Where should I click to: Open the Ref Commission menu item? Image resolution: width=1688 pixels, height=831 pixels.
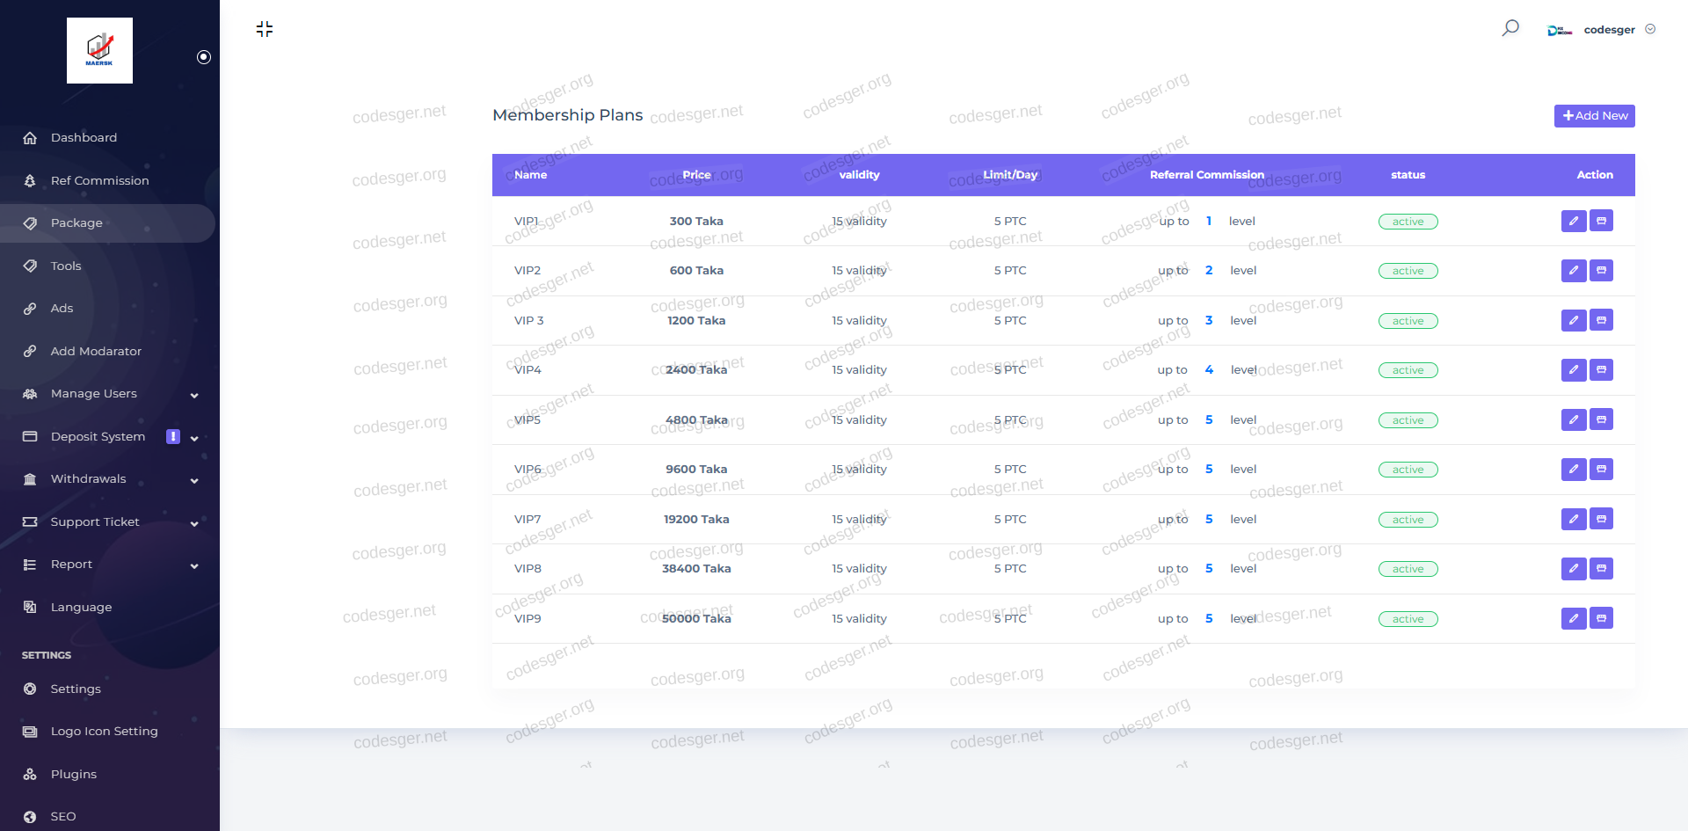coord(99,180)
